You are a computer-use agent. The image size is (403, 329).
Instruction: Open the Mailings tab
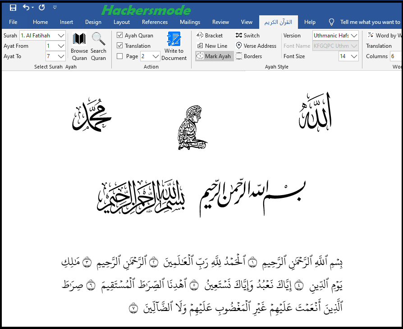click(190, 22)
